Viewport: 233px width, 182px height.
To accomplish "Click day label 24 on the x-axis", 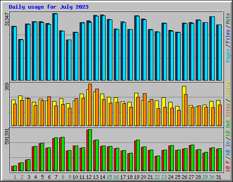I will (171, 177).
